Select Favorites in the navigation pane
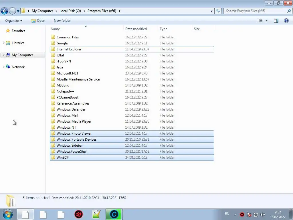This screenshot has height=220, width=293. [x=18, y=31]
